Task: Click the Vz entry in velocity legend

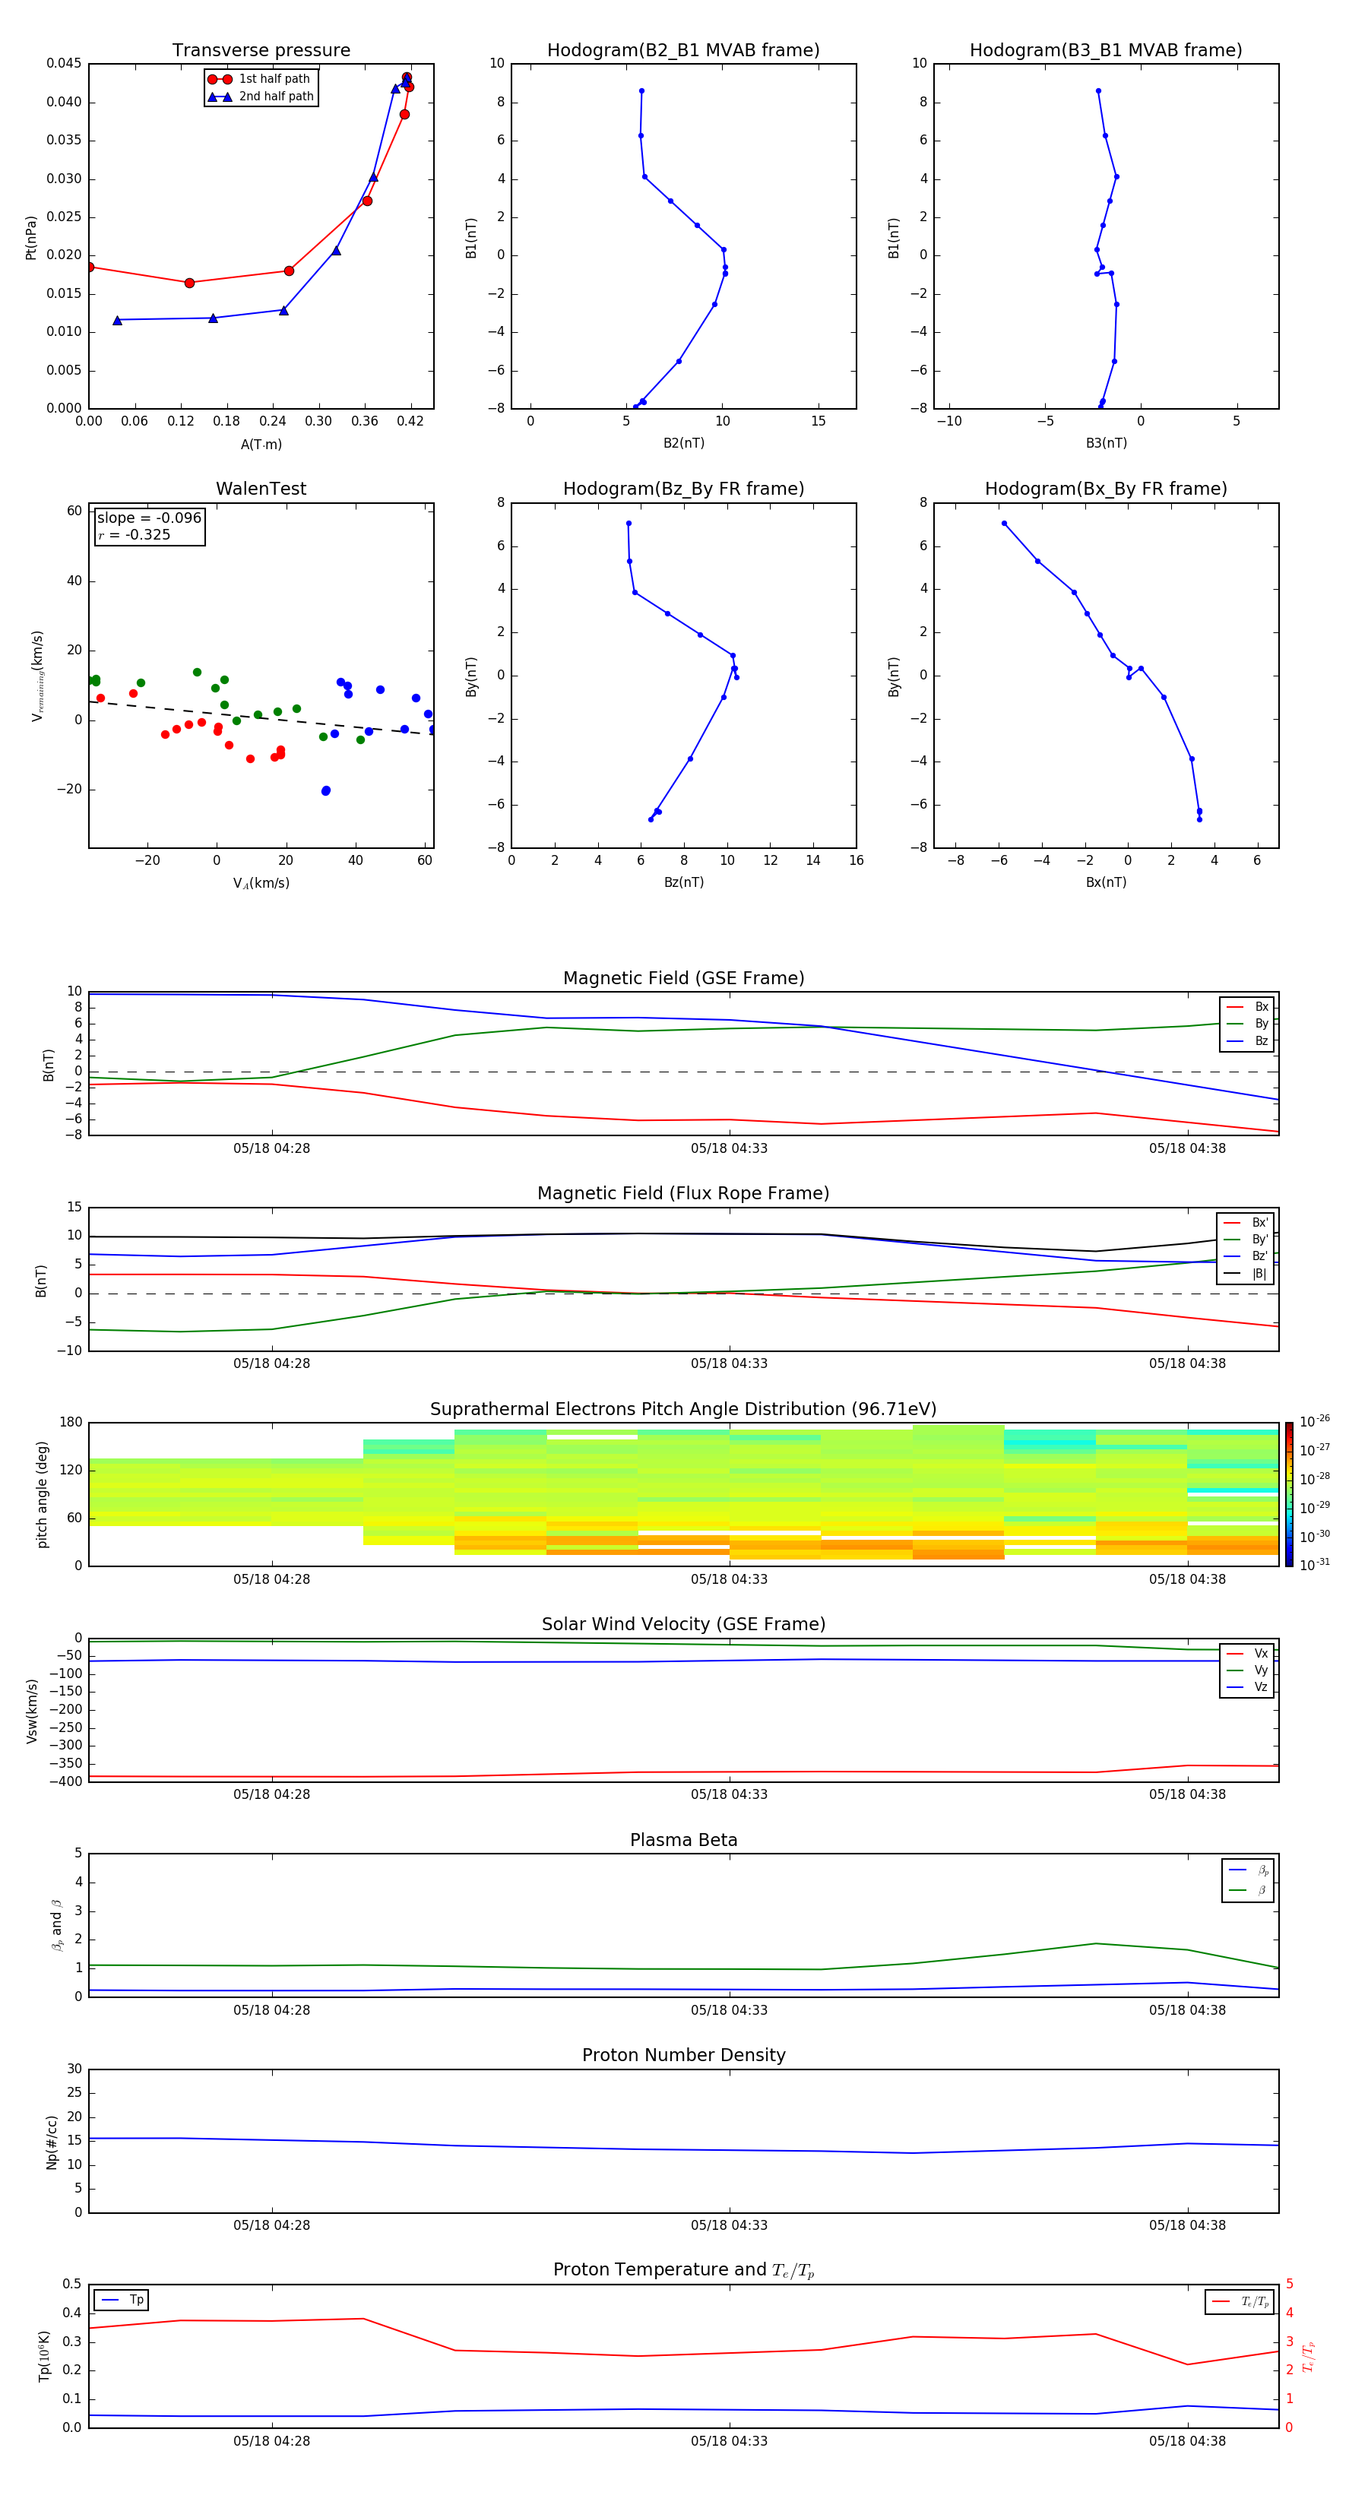Action: [x=1247, y=1687]
